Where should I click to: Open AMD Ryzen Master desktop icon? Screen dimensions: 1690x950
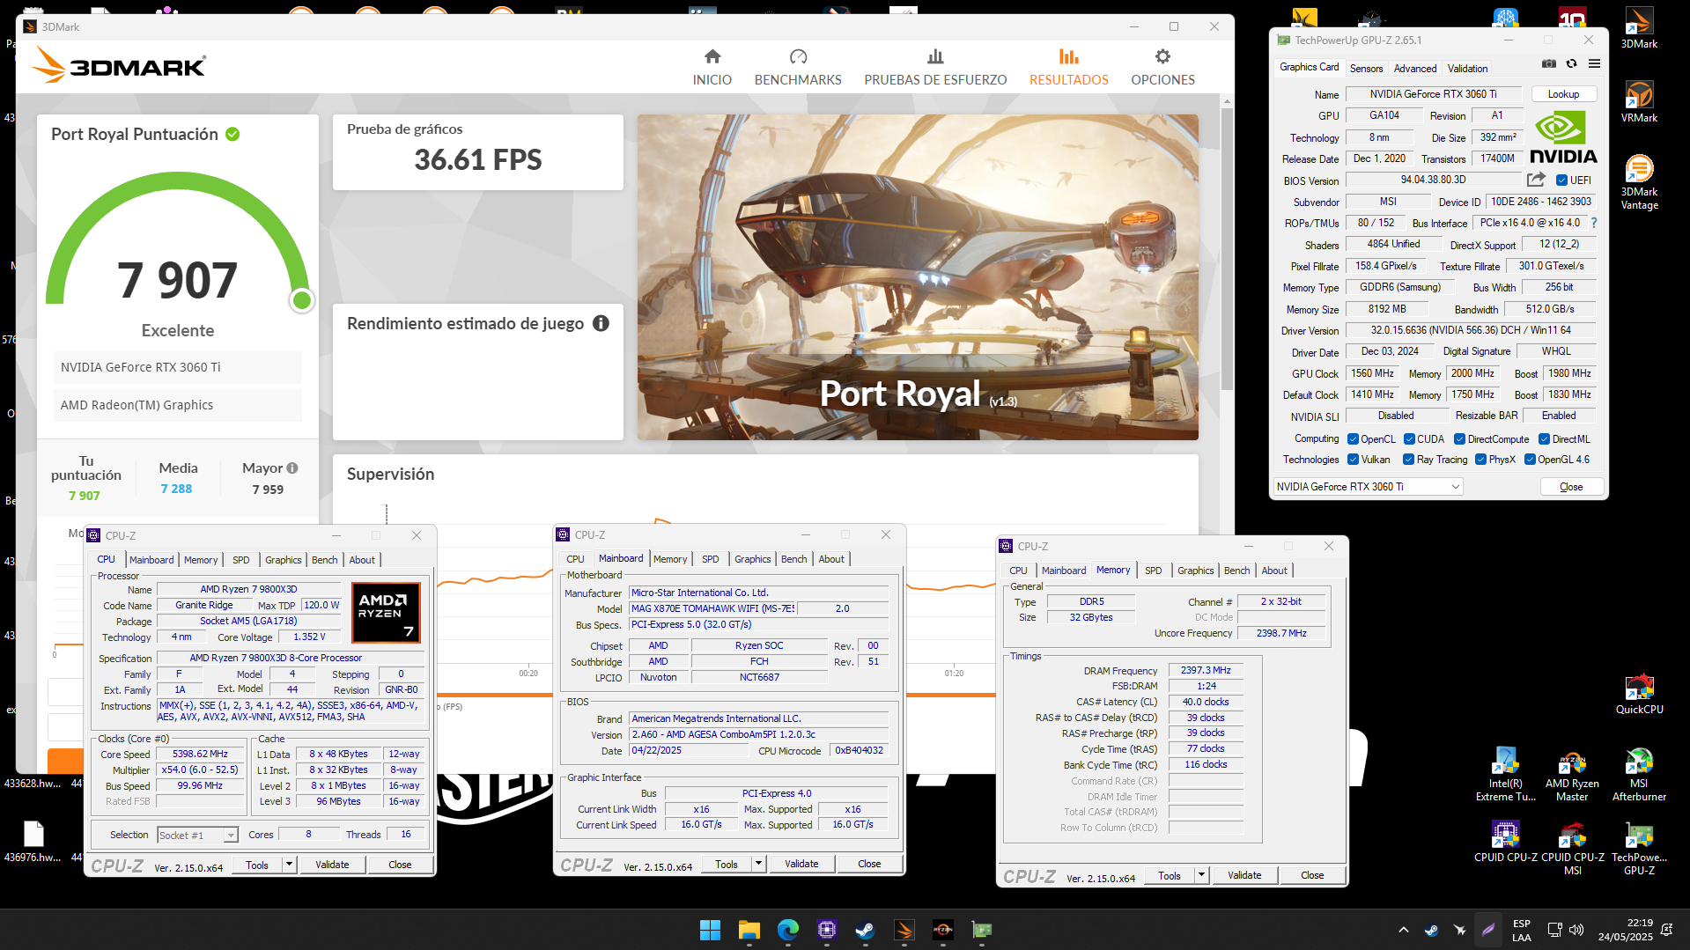click(1572, 775)
